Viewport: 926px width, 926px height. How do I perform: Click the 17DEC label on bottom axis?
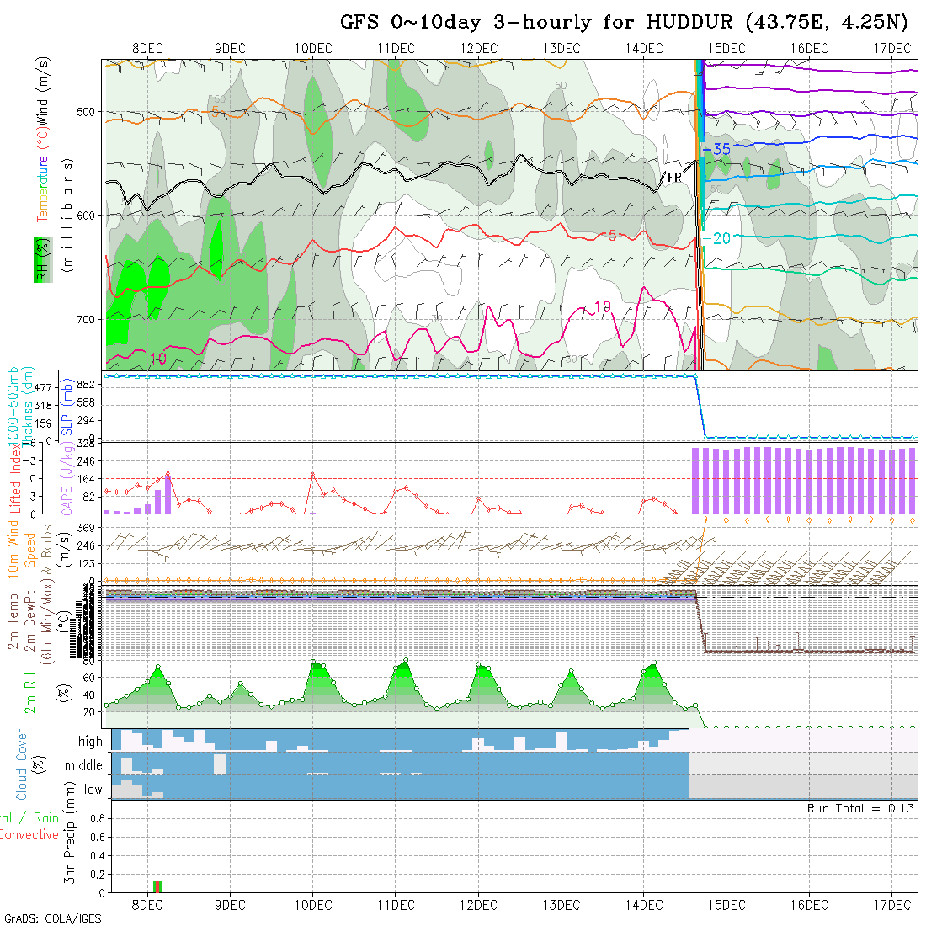coord(892,905)
